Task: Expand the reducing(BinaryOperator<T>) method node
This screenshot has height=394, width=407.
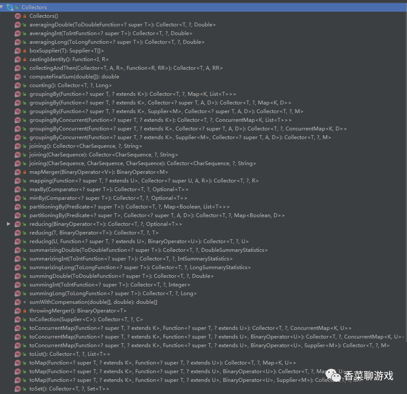Action: tap(9, 224)
